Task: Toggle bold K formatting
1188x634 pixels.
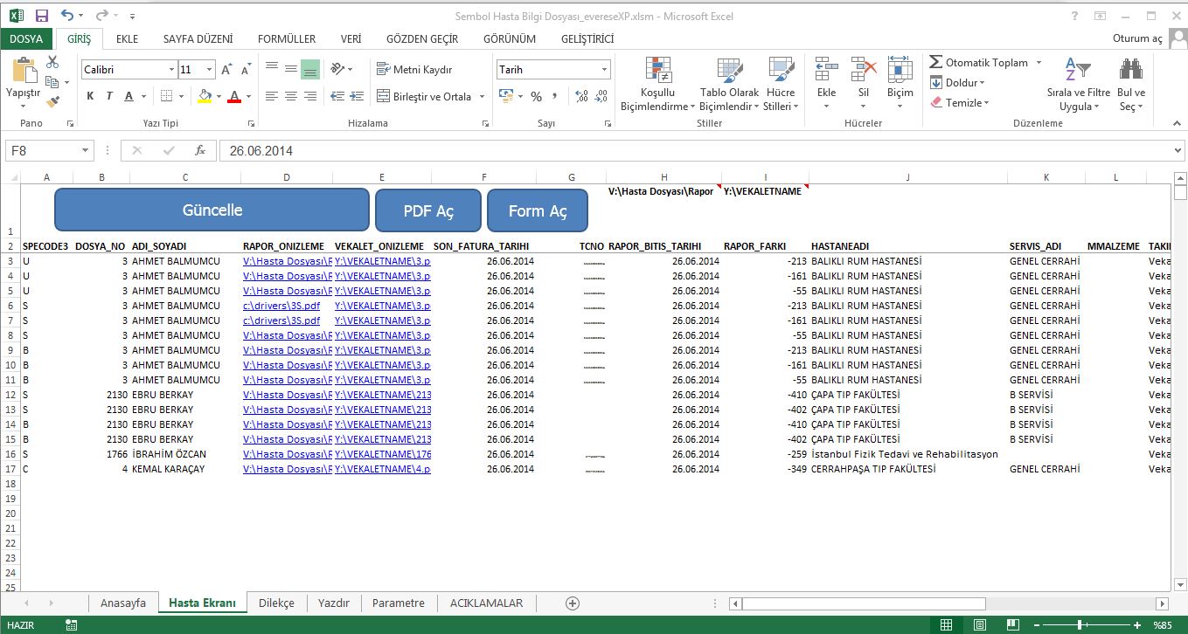Action: (x=90, y=96)
